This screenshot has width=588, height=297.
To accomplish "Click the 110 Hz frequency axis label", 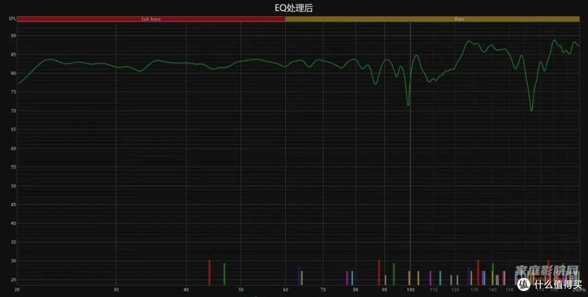I will coord(433,289).
